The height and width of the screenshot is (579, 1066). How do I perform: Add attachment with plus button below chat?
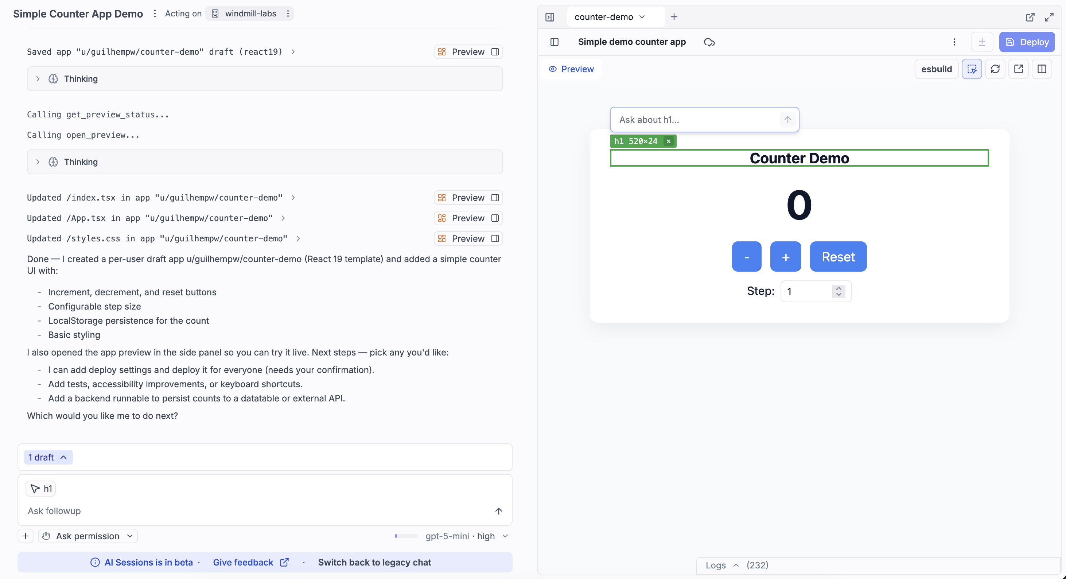[25, 536]
